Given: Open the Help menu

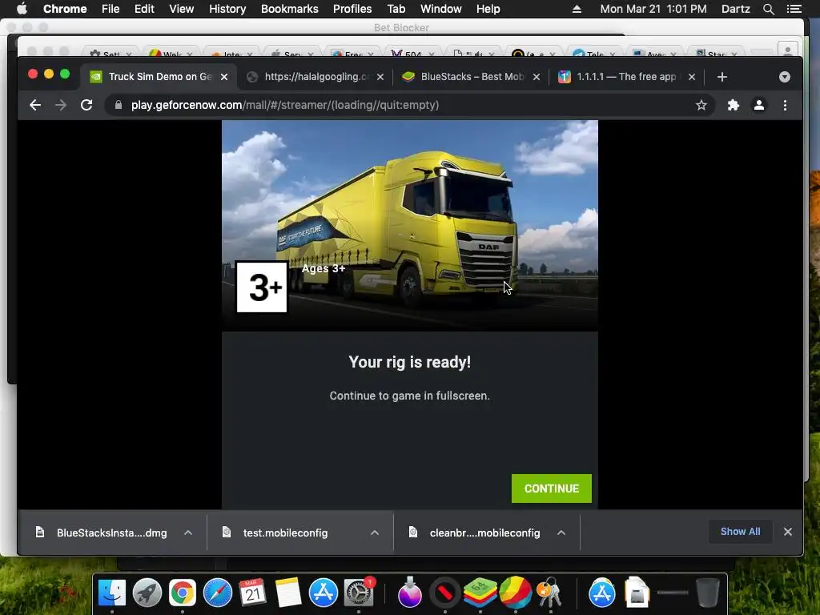Looking at the screenshot, I should click(x=488, y=9).
